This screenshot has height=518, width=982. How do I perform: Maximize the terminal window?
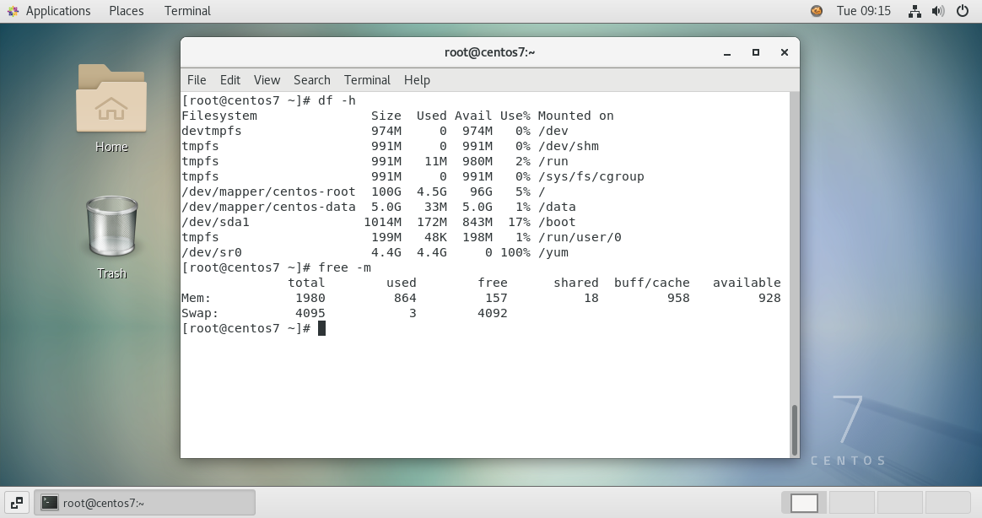coord(756,52)
